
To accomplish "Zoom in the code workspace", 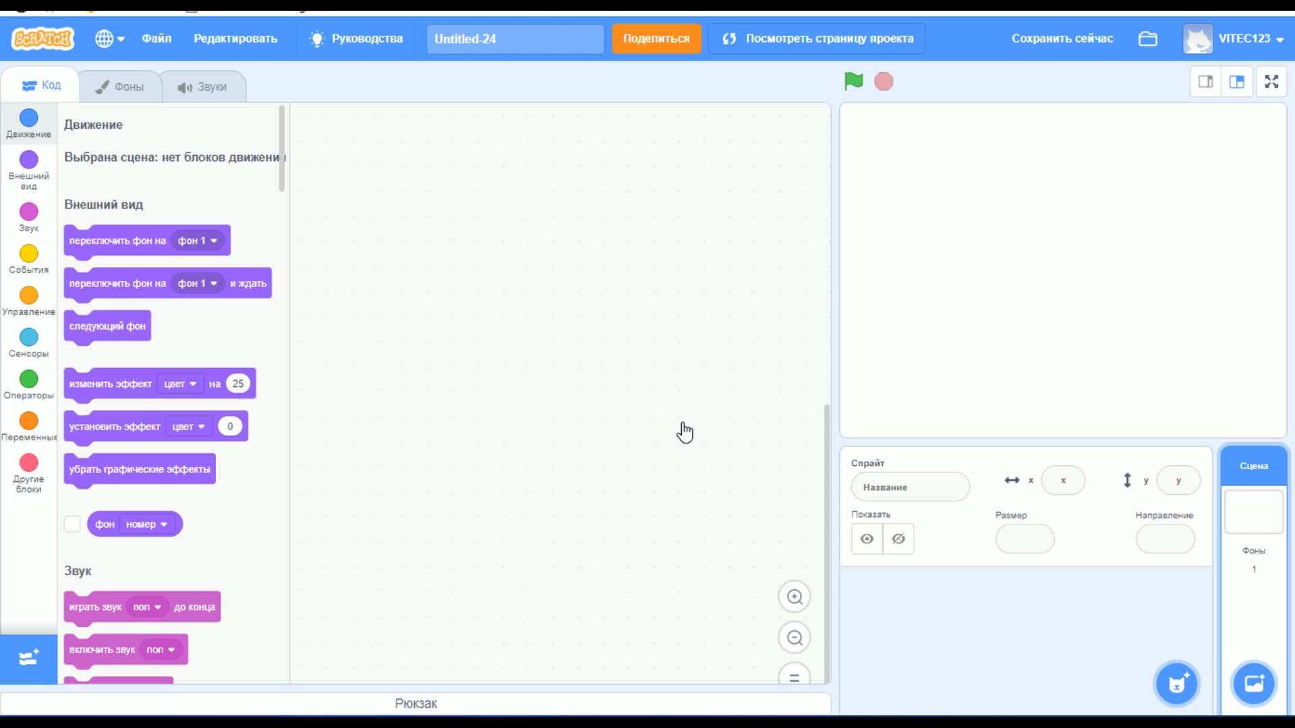I will click(x=795, y=597).
